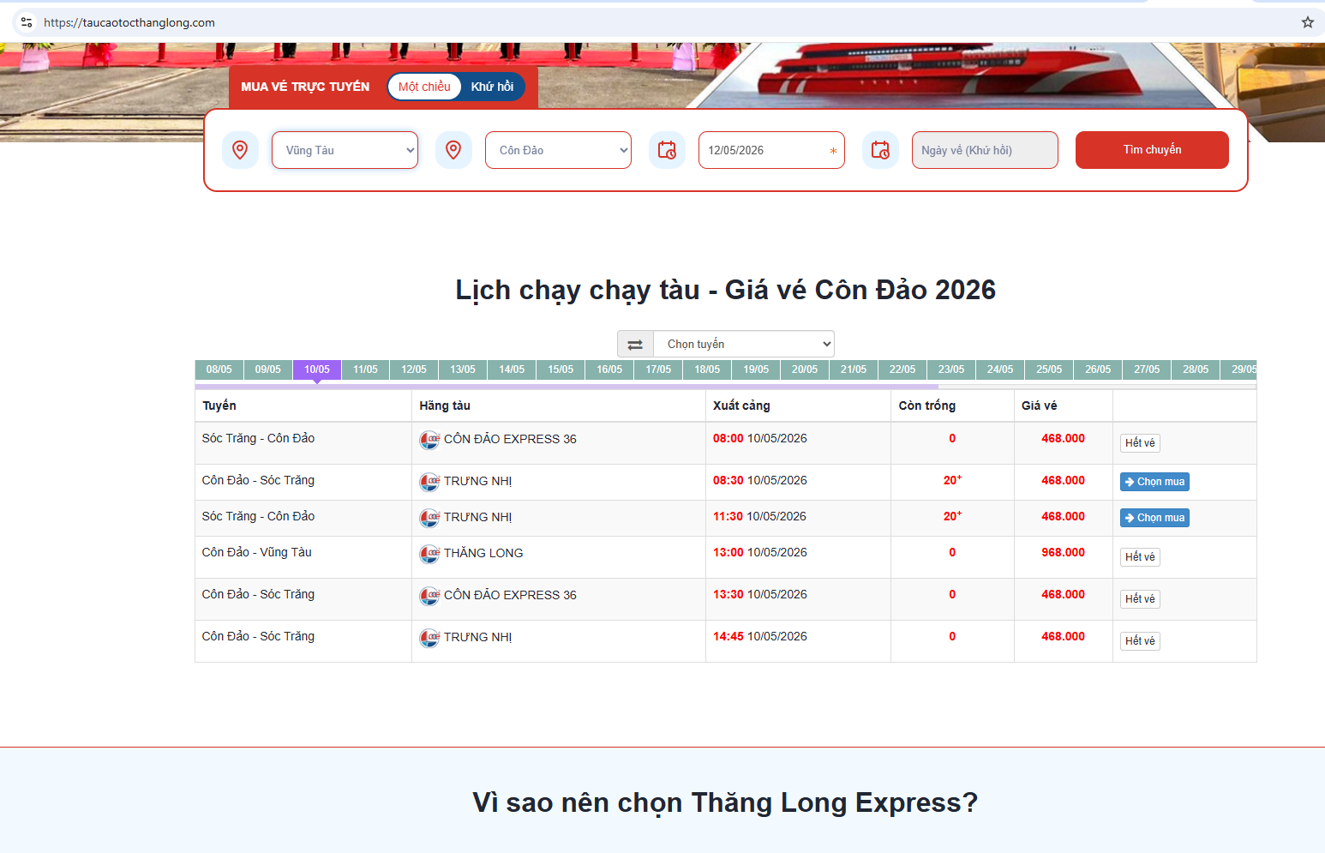Select the 23/05 date tab
The height and width of the screenshot is (853, 1325).
point(951,369)
